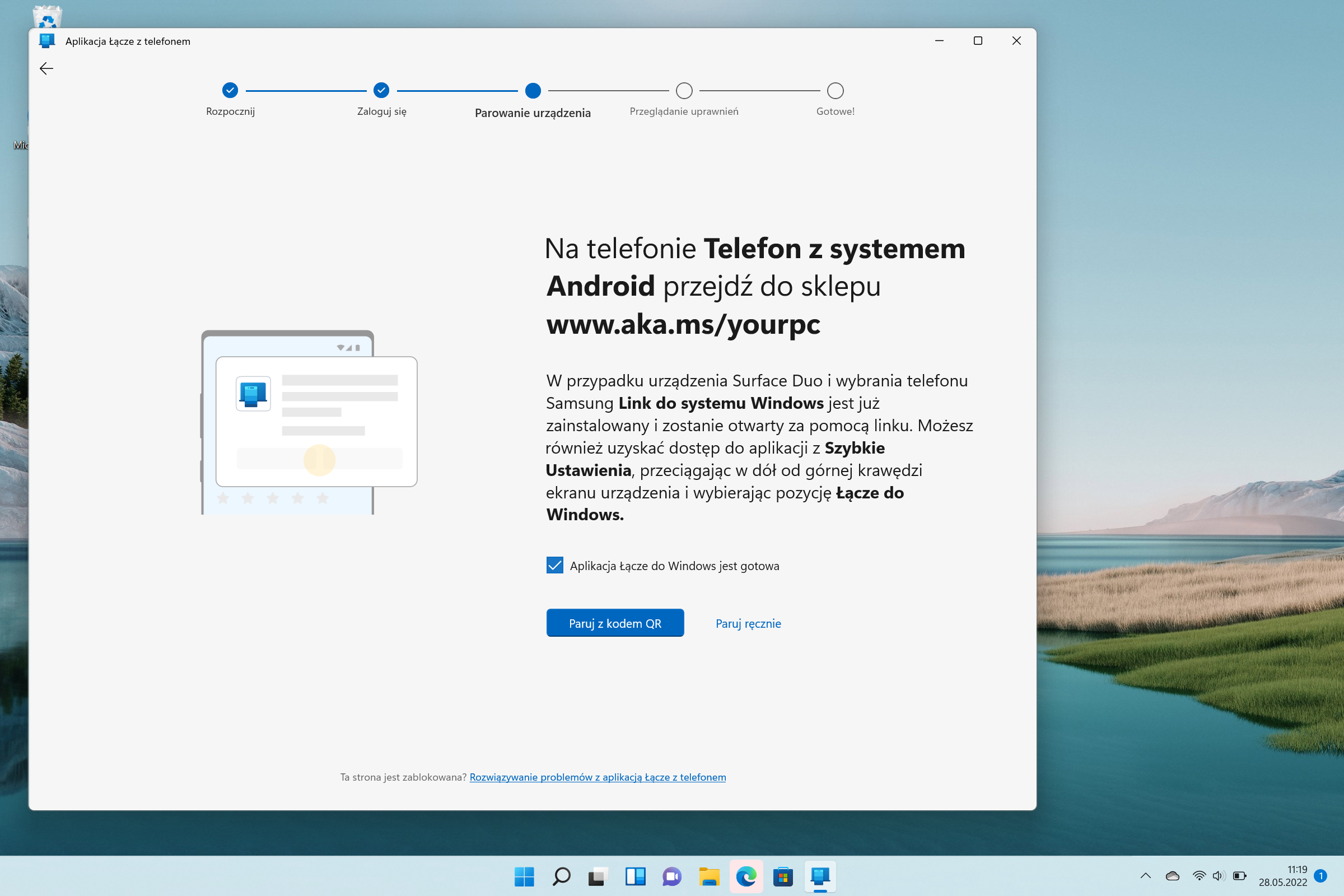Click the "Parowanie urządzenia" progress step
This screenshot has height=896, width=1344.
[533, 90]
